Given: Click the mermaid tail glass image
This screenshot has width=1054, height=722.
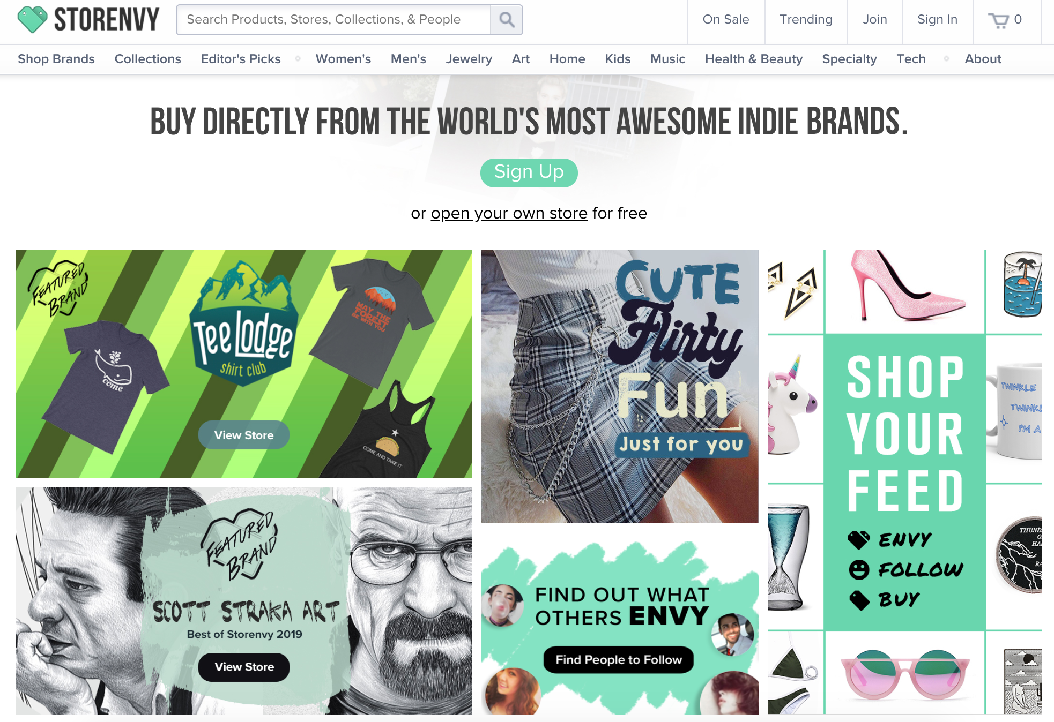Looking at the screenshot, I should (x=795, y=556).
